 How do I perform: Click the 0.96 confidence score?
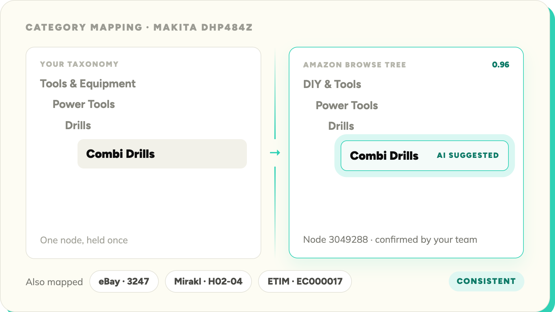[501, 65]
